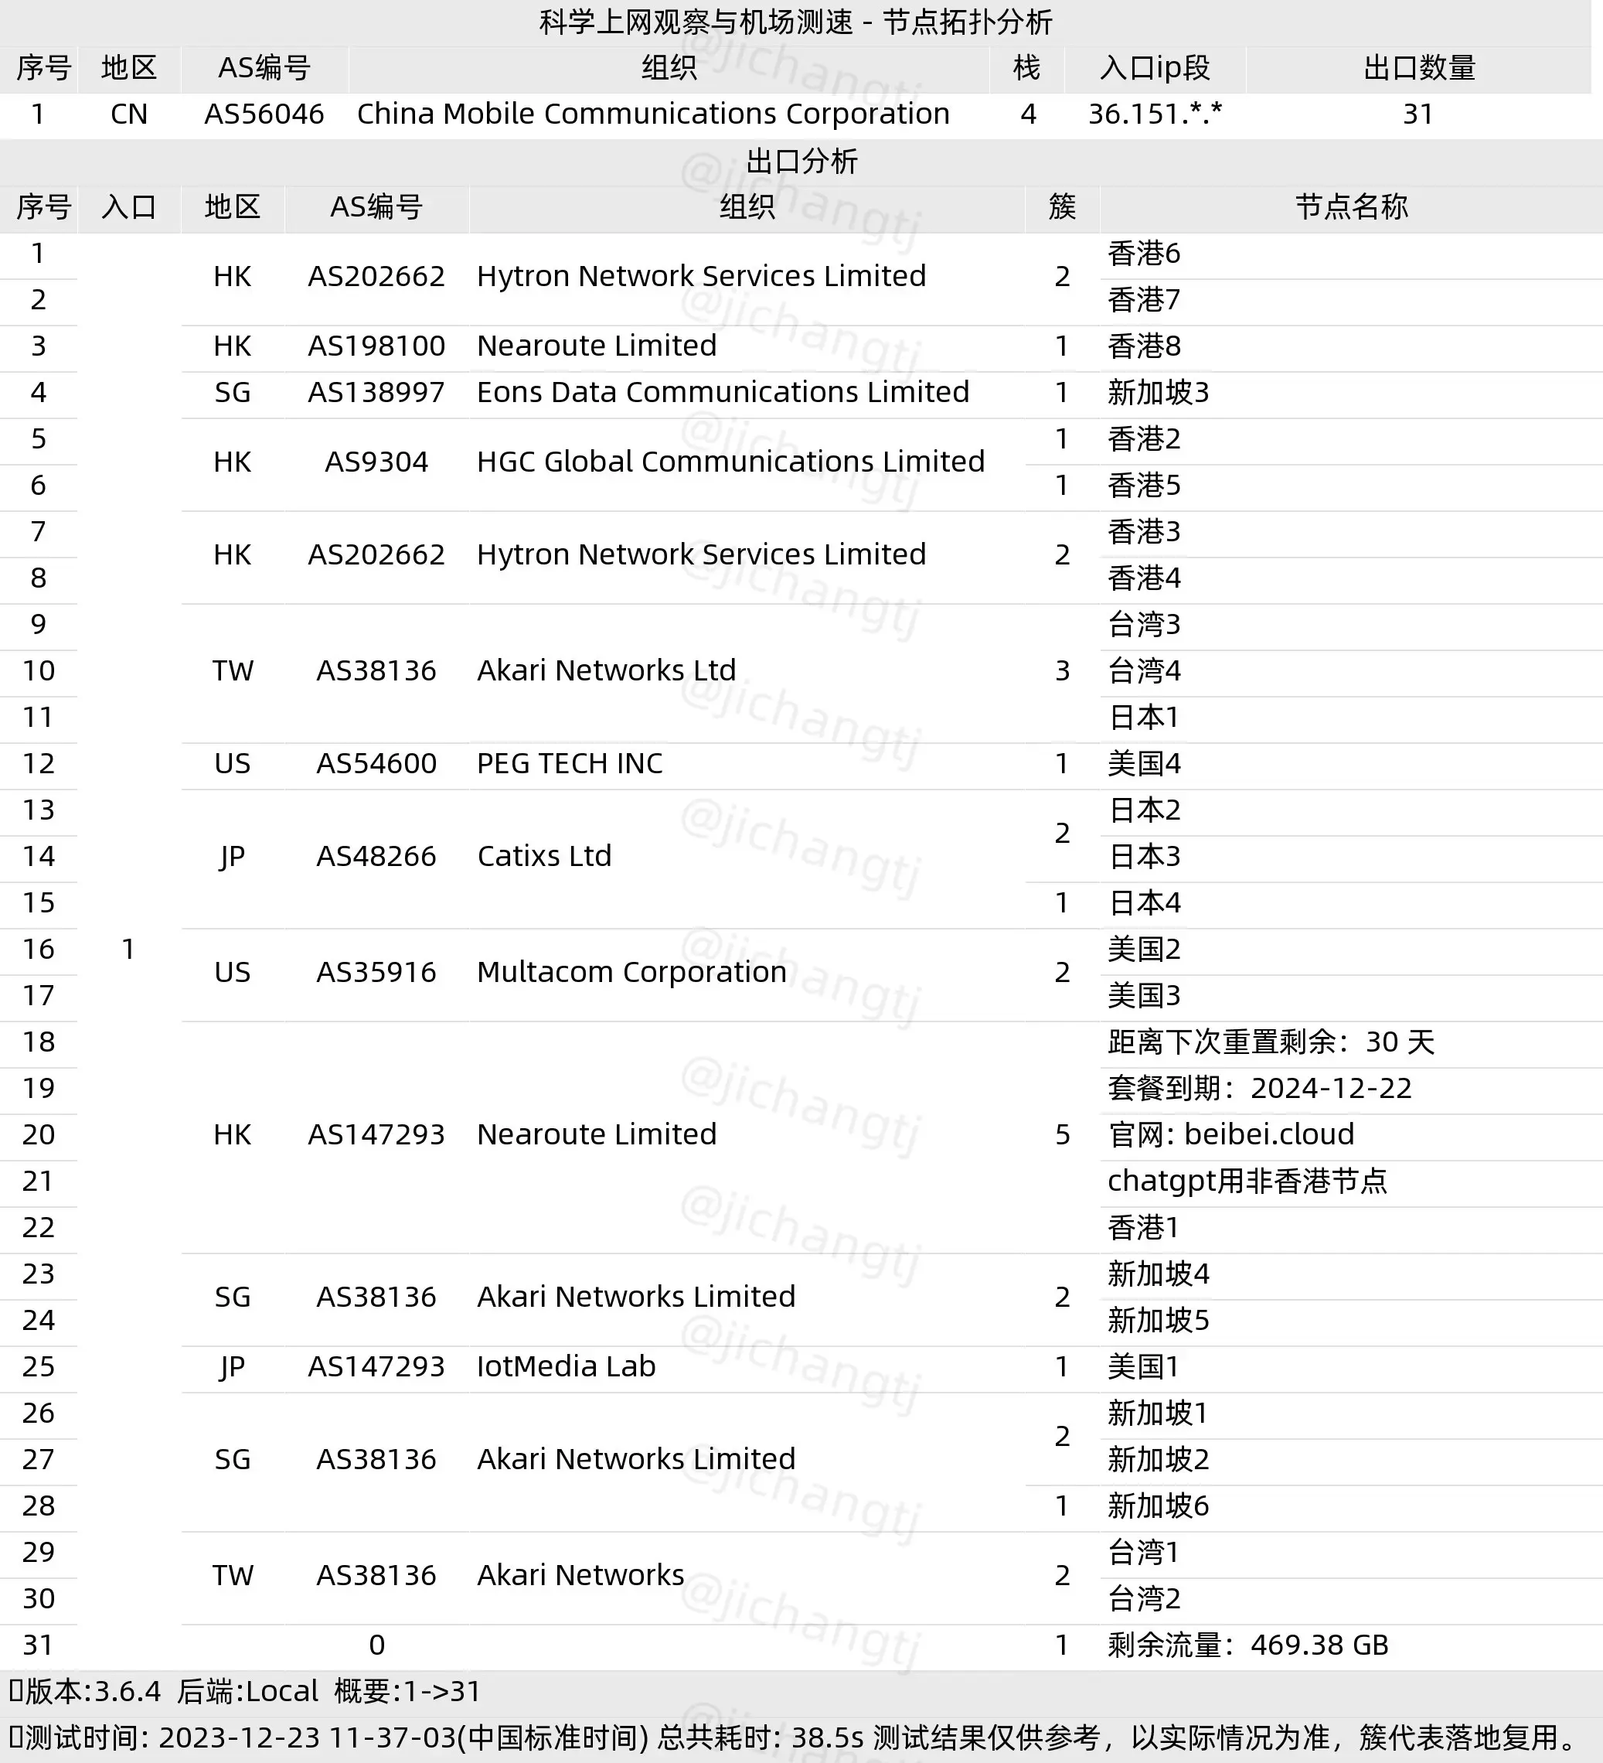Select node name 新加坡4
The height and width of the screenshot is (1763, 1603).
[1158, 1274]
